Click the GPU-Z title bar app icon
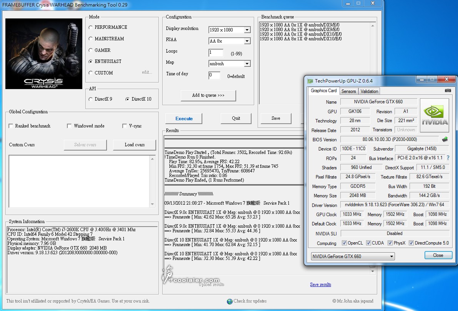The image size is (458, 311). [310, 81]
